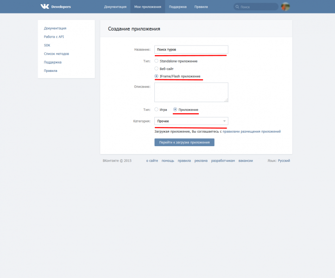Viewport: 335px width, 278px height.
Task: Select the Игра radio button
Action: tap(157, 110)
